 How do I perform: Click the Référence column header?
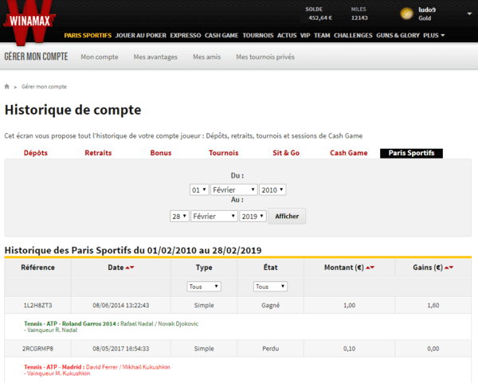pyautogui.click(x=37, y=268)
